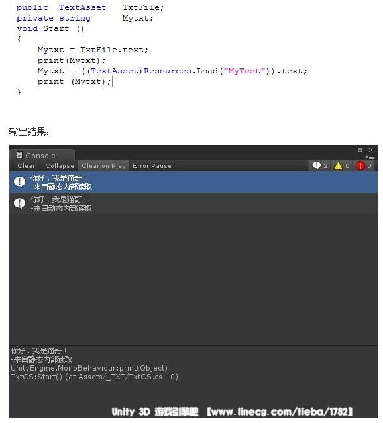
Task: Toggle the Collapse option
Action: click(60, 166)
